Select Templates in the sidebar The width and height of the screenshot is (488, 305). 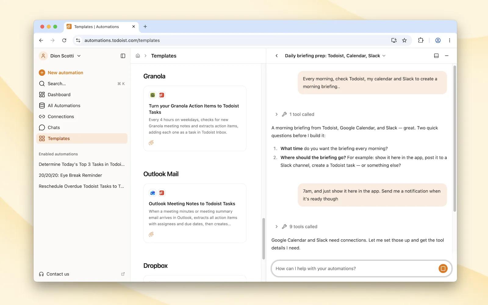82,138
